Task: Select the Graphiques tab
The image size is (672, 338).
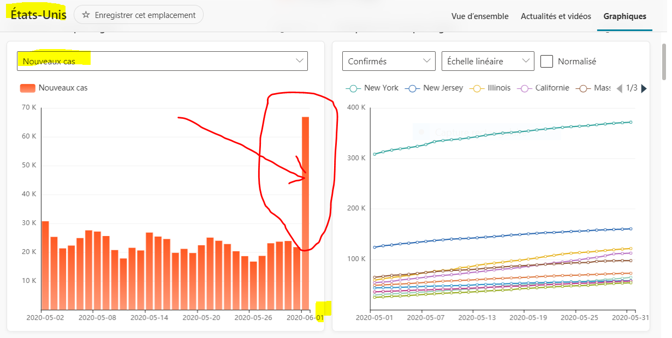Action: (x=625, y=16)
